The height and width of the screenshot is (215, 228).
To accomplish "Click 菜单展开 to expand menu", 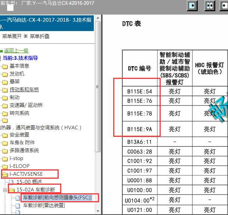I will (12, 36).
